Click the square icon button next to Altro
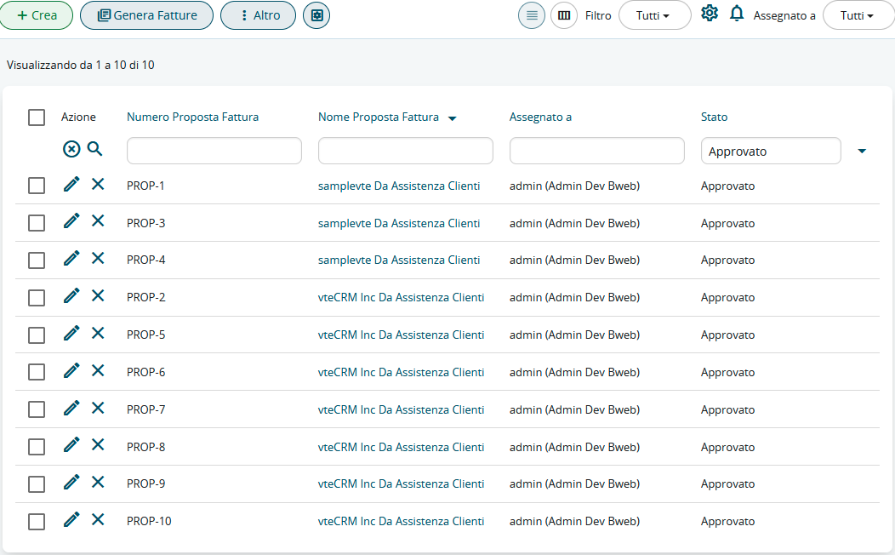The height and width of the screenshot is (555, 895). 316,15
